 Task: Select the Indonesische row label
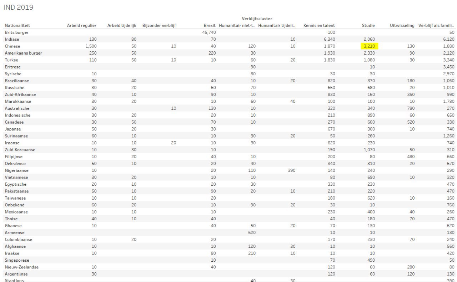(17, 115)
